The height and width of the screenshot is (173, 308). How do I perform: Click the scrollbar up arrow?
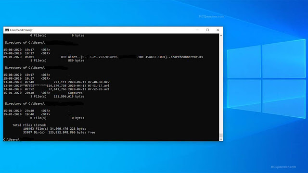pos(221,36)
